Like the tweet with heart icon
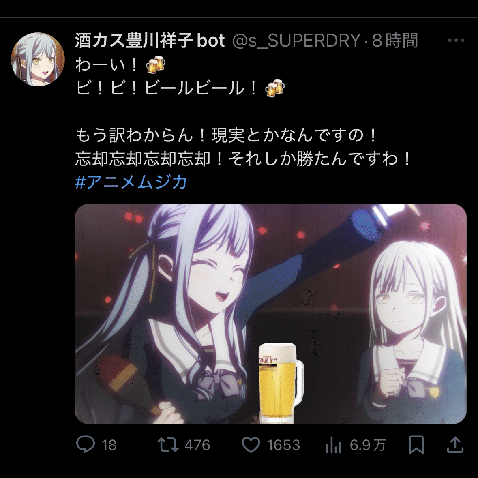 (251, 445)
